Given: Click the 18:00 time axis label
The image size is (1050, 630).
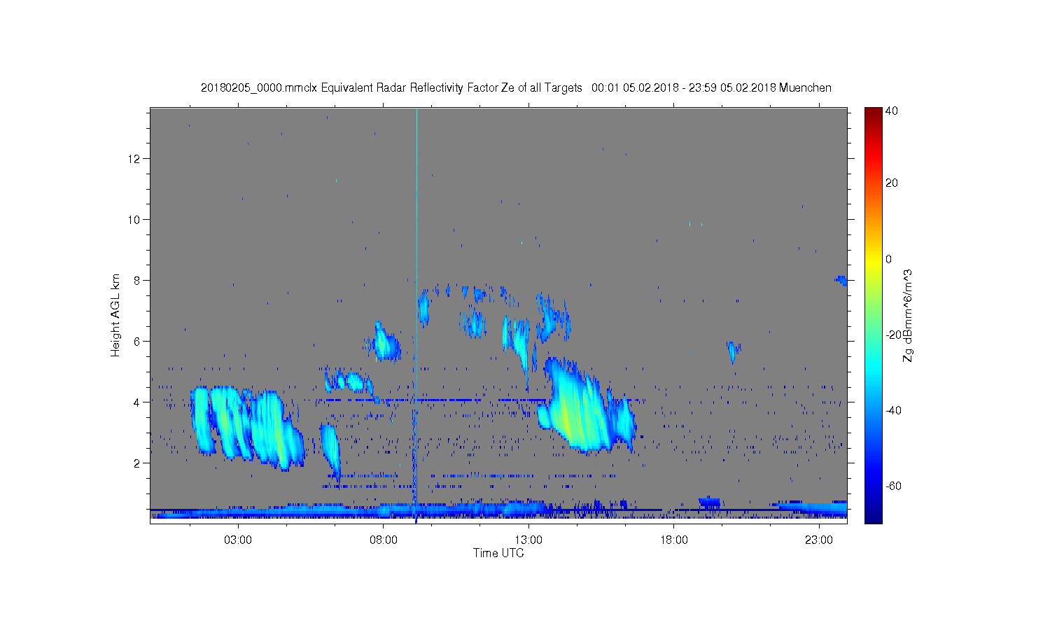Looking at the screenshot, I should pyautogui.click(x=674, y=540).
